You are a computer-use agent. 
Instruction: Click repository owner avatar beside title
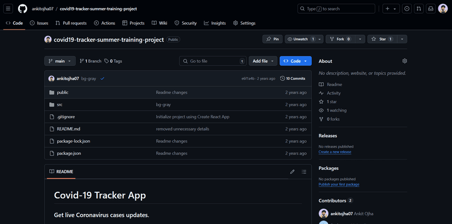(x=48, y=39)
